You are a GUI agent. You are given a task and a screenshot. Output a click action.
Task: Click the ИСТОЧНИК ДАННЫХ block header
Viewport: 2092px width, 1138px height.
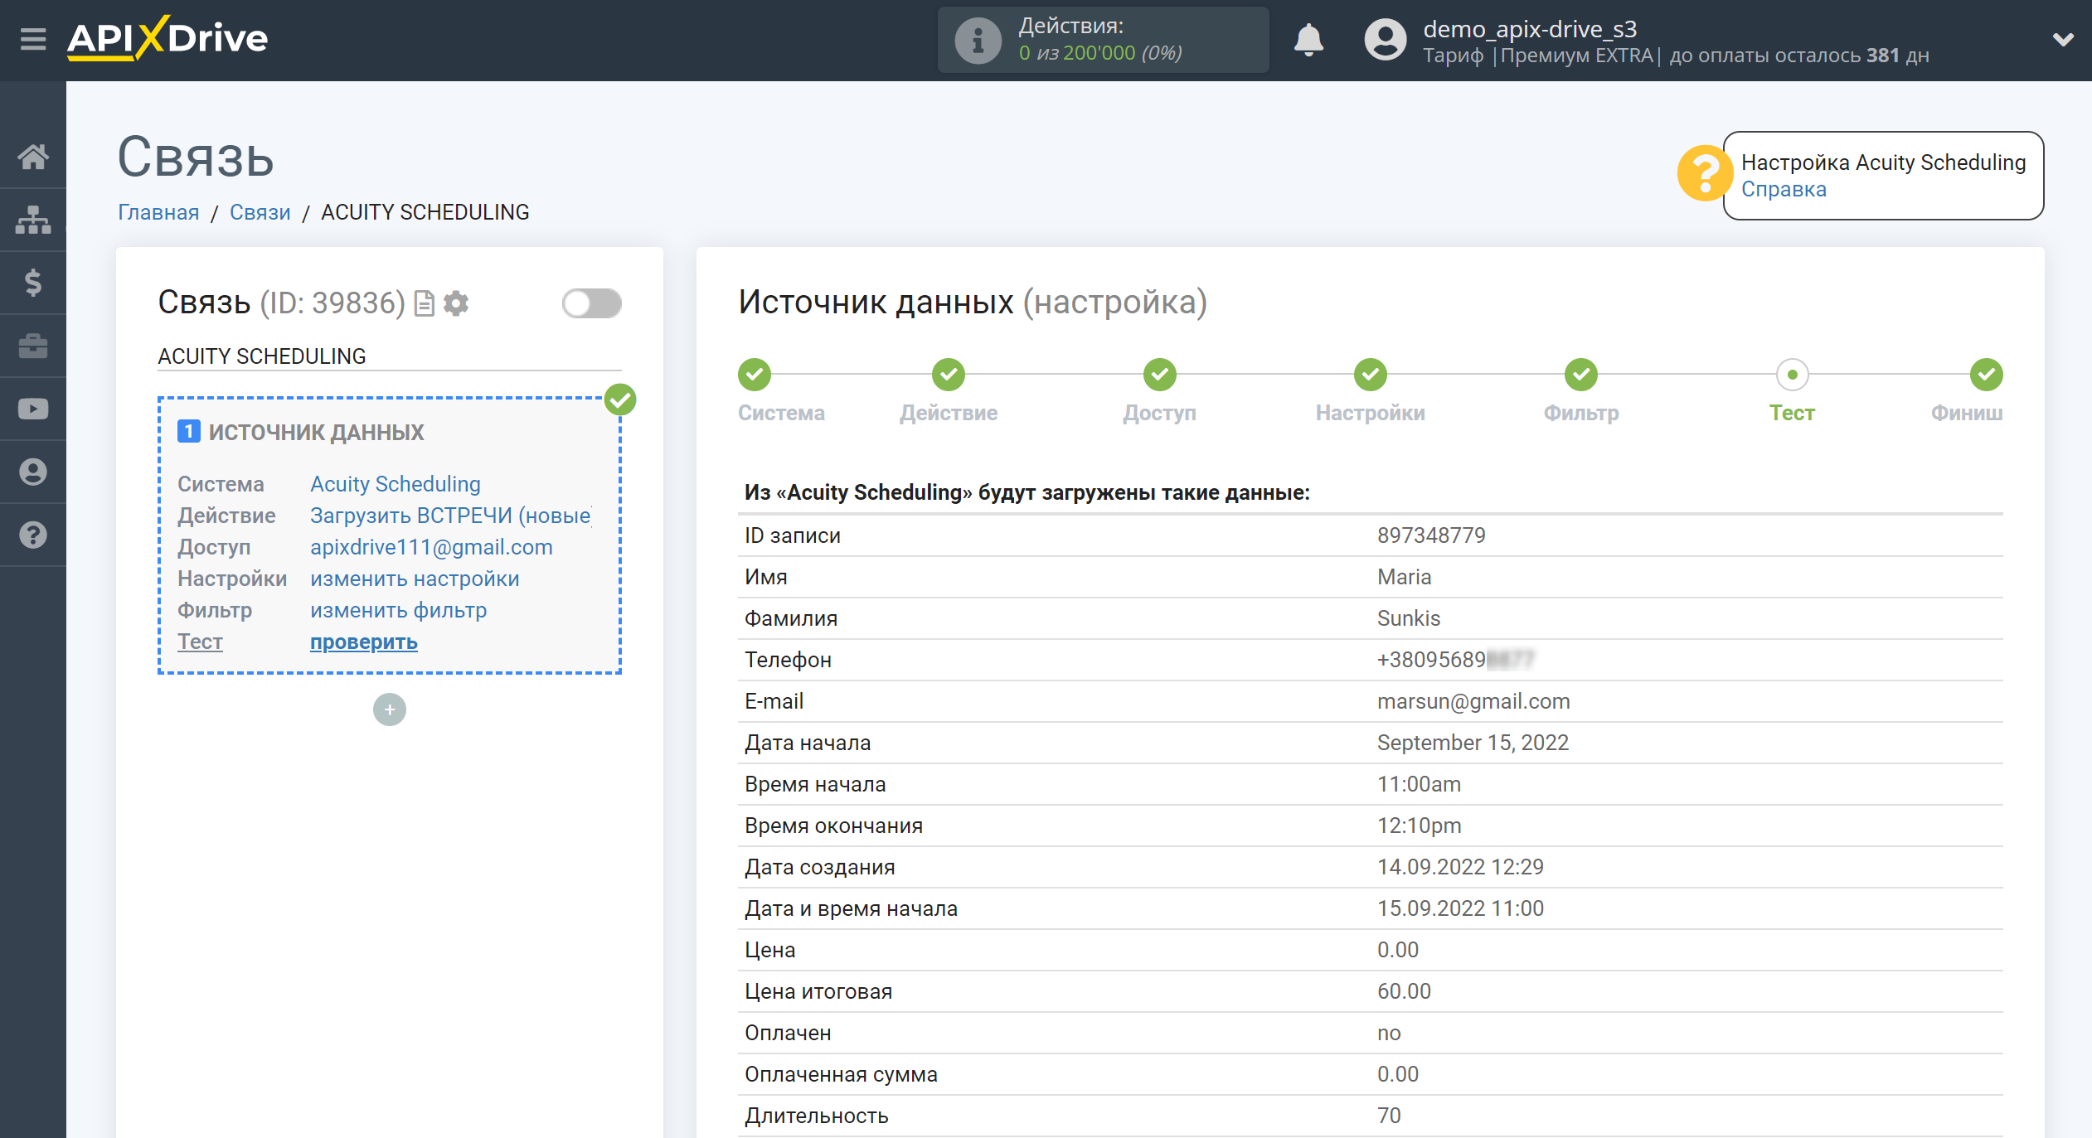[316, 432]
